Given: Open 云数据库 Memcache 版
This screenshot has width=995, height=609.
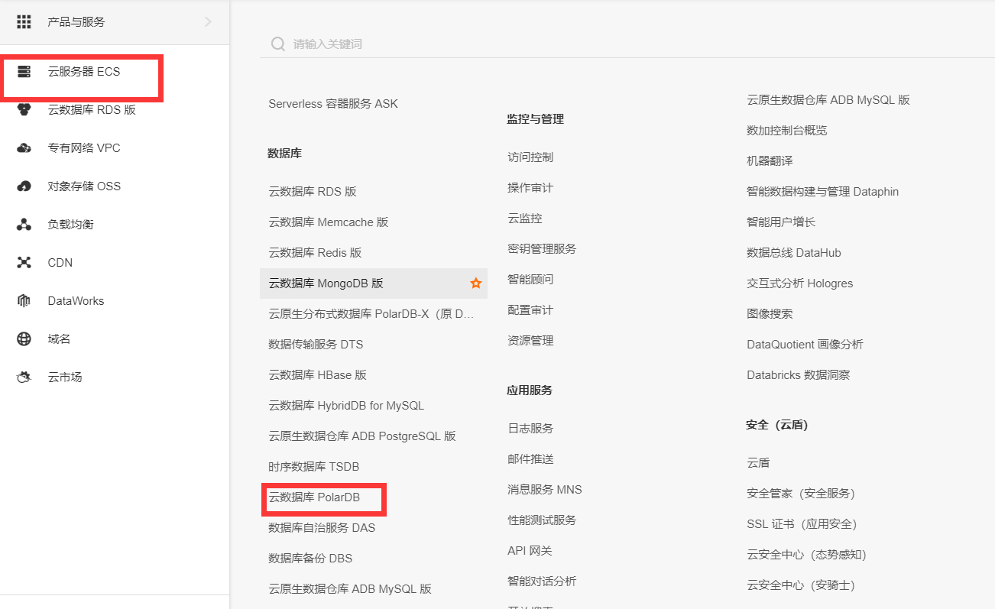Looking at the screenshot, I should click(x=329, y=222).
